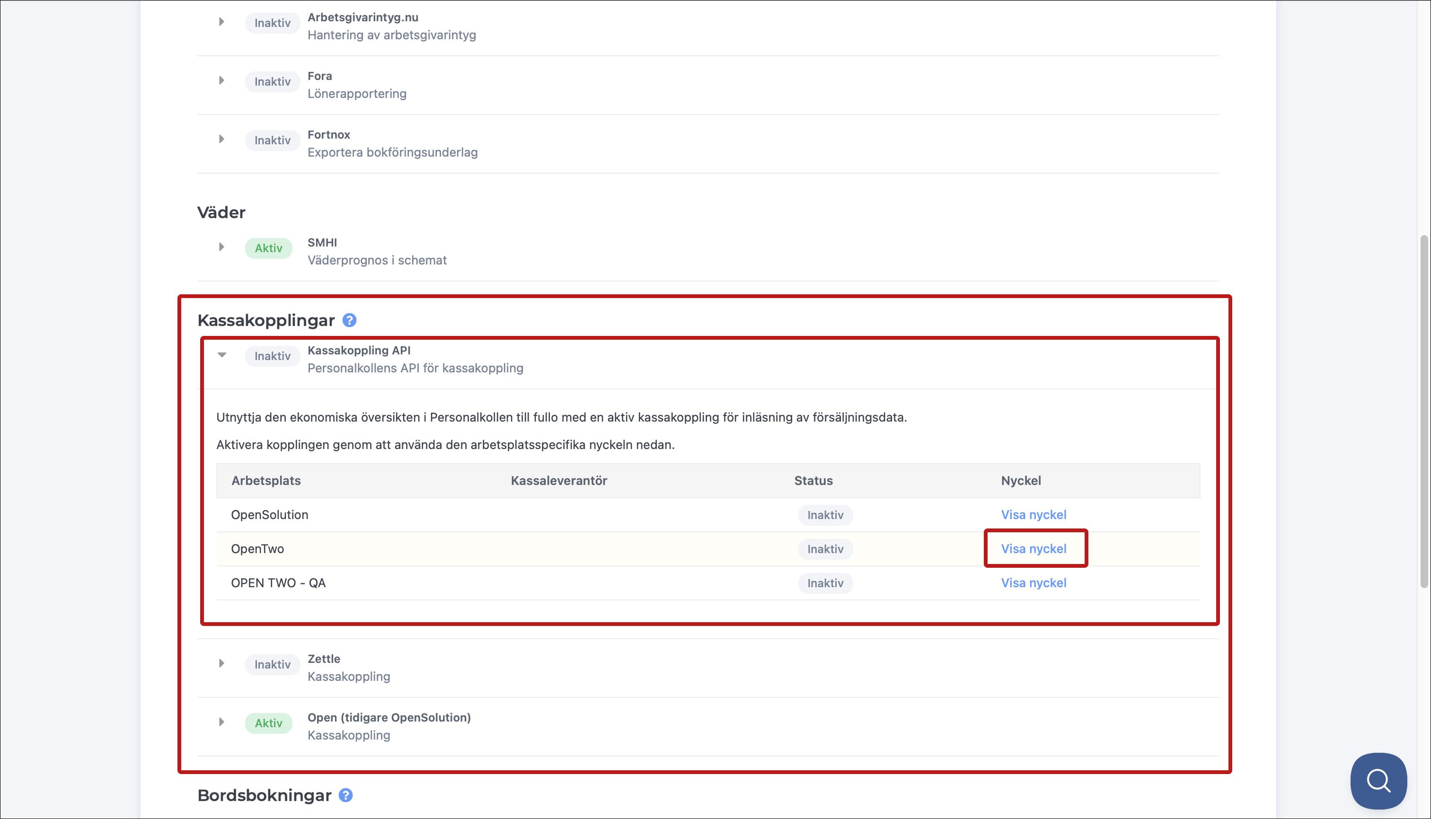Show the key for OpenSolution workplace
Screen dimensions: 1431x819
pyautogui.click(x=1033, y=514)
